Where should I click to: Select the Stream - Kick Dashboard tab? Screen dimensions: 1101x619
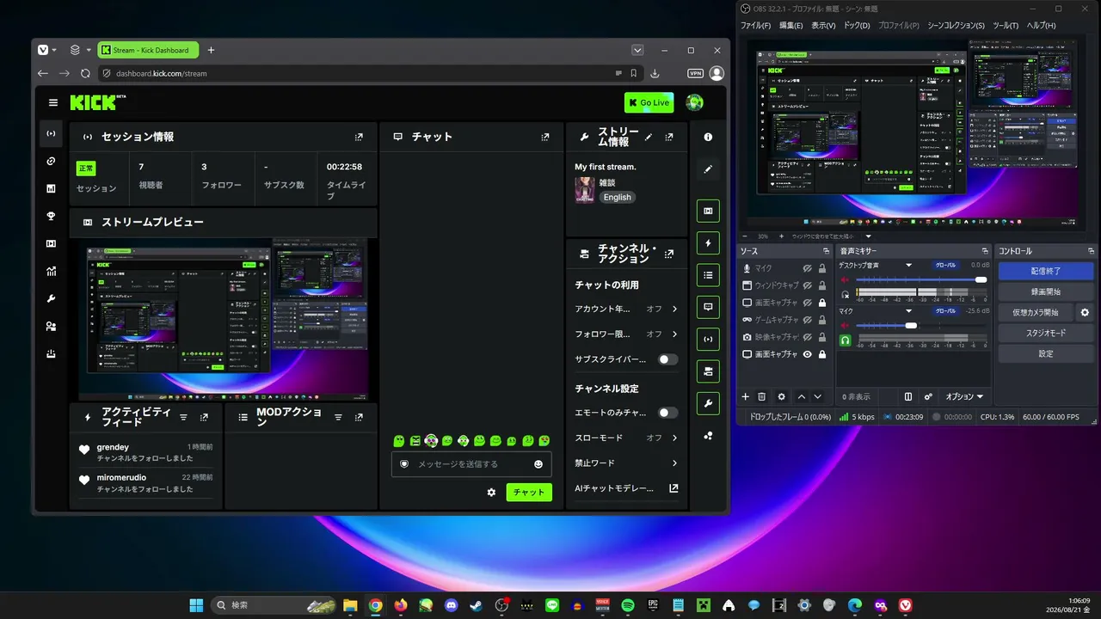click(149, 50)
